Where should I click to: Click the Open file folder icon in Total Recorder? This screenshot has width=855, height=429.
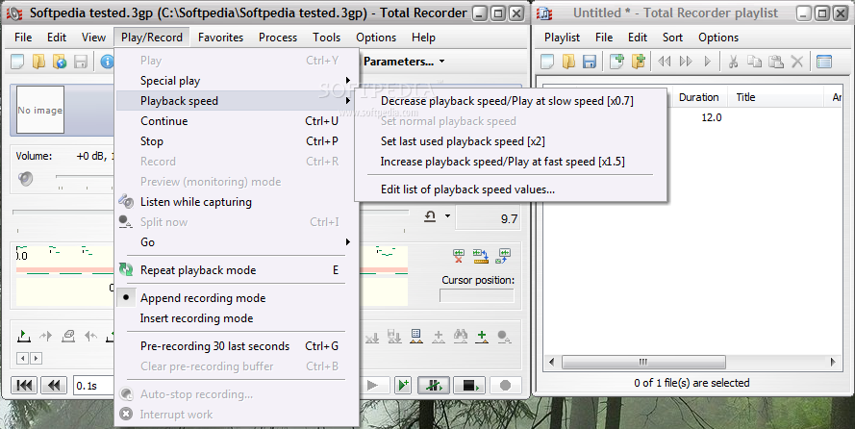38,62
